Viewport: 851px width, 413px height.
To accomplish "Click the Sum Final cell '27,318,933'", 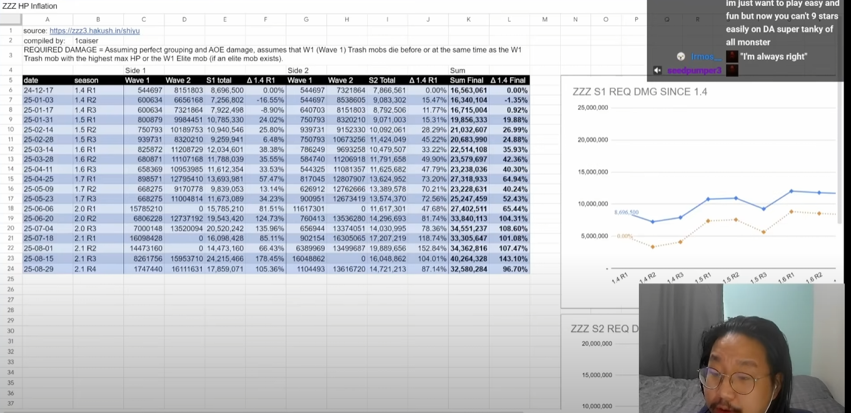I will pyautogui.click(x=469, y=180).
